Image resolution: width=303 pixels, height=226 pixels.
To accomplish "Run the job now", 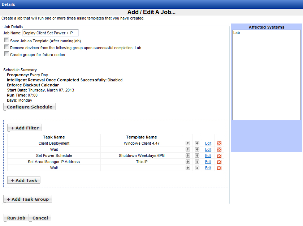I will (16, 218).
